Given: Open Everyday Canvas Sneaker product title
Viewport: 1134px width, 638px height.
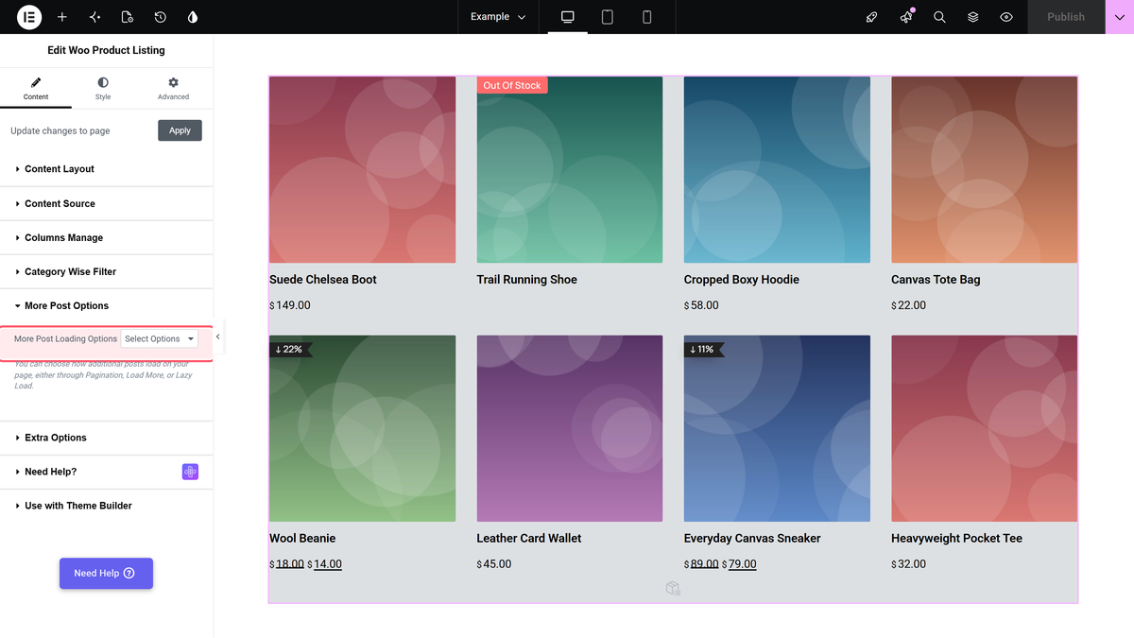Looking at the screenshot, I should (x=752, y=539).
